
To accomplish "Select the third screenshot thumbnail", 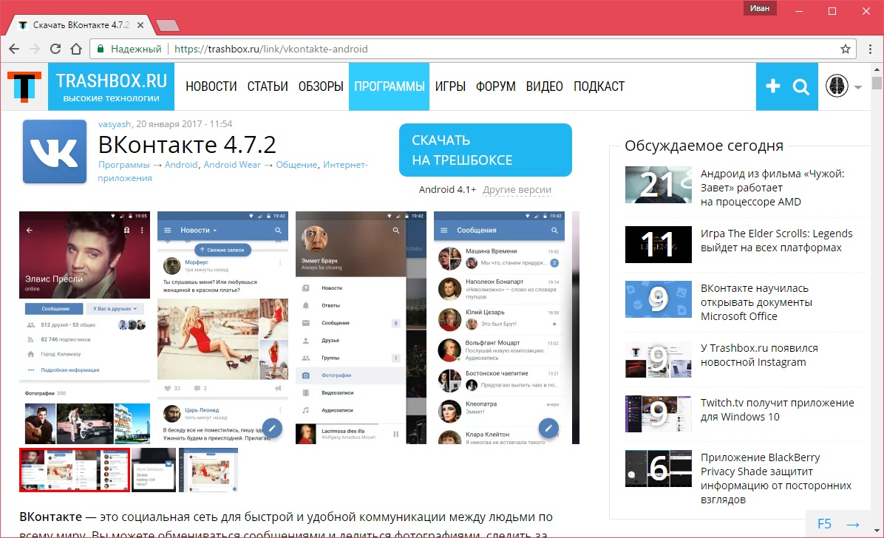I will tap(208, 470).
